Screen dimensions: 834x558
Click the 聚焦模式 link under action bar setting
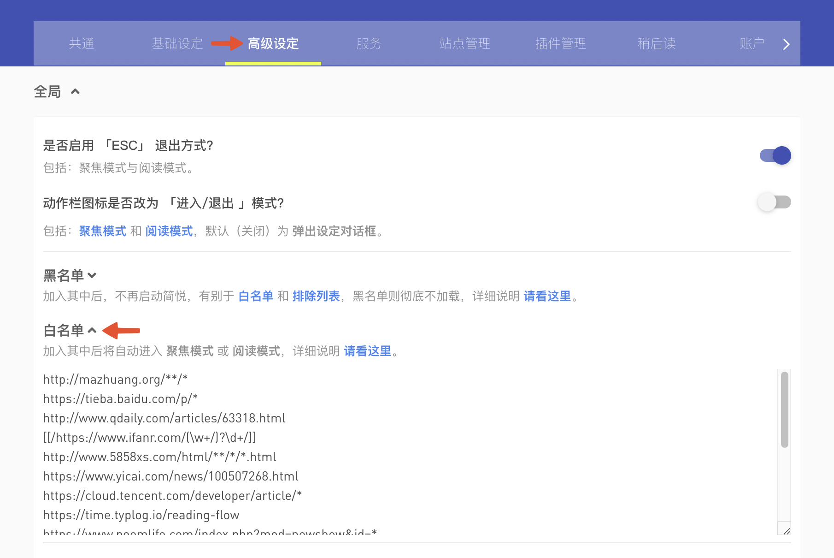pos(103,231)
